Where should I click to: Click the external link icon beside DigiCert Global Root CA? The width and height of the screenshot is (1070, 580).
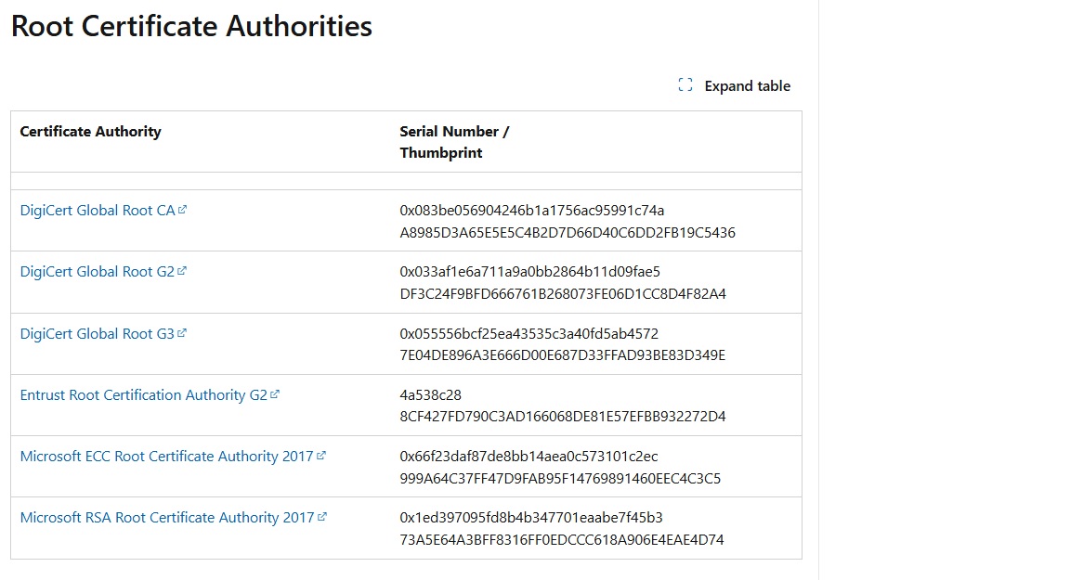tap(182, 210)
